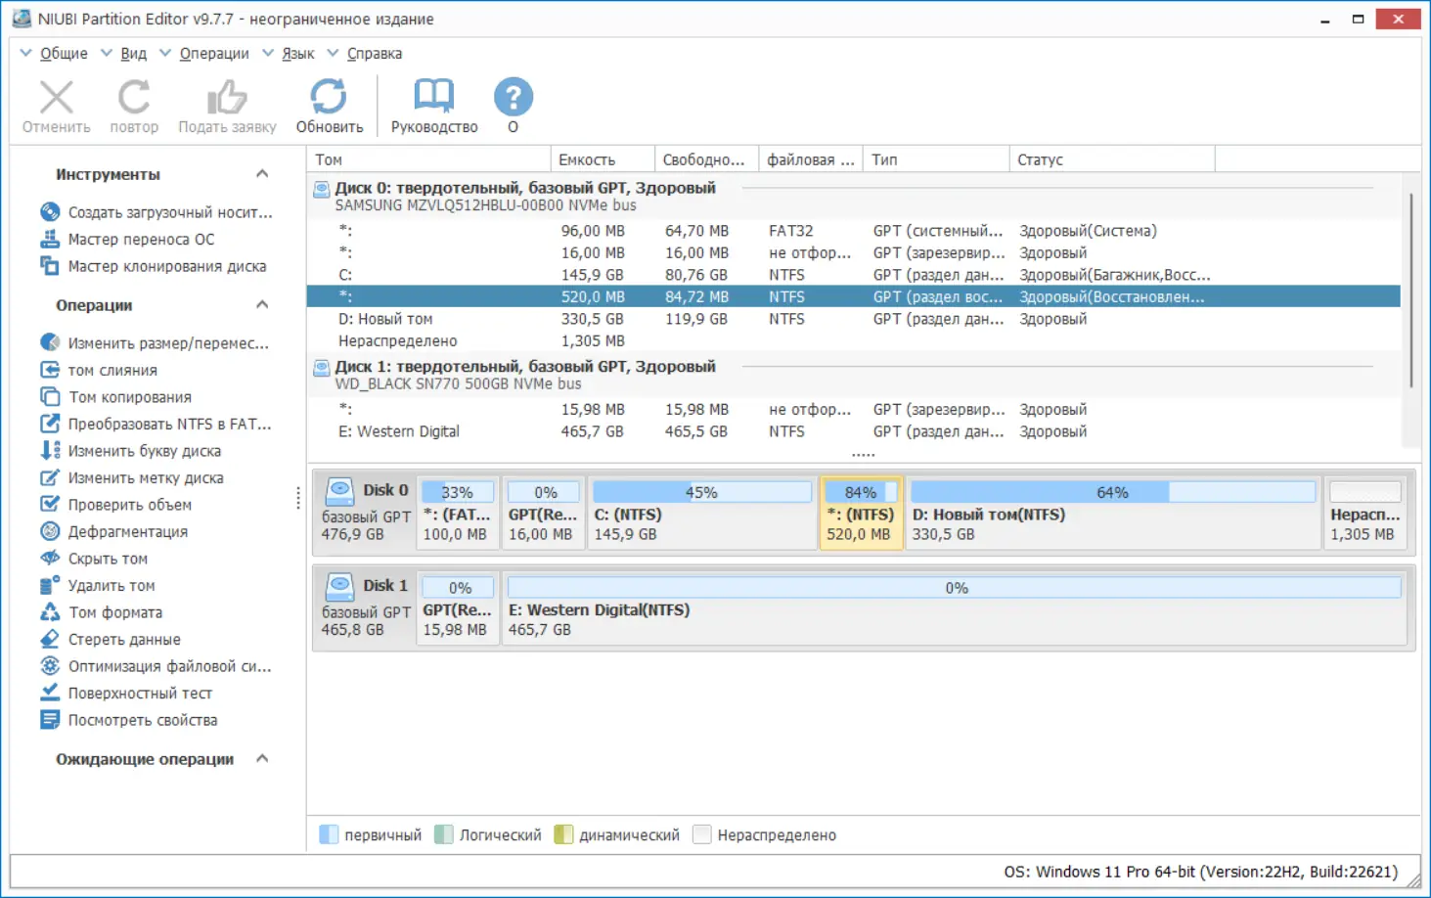
Task: Expand the "Ожидающие операции" section
Action: [261, 758]
